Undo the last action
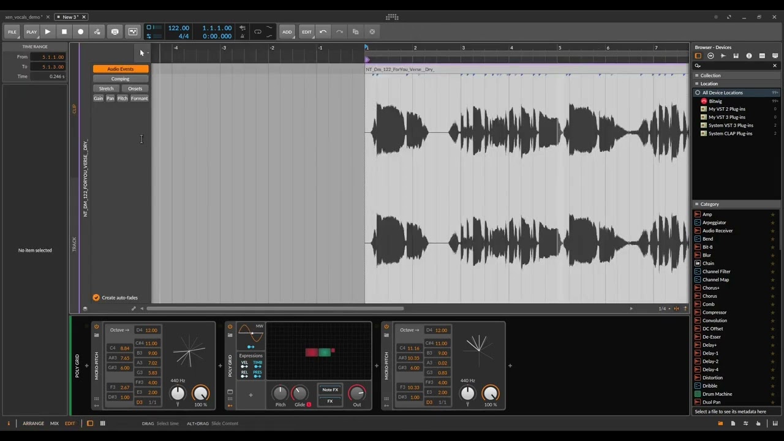 coord(323,32)
